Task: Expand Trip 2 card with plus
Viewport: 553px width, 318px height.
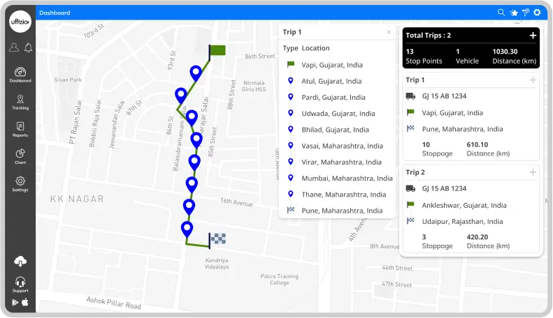Action: click(x=533, y=172)
